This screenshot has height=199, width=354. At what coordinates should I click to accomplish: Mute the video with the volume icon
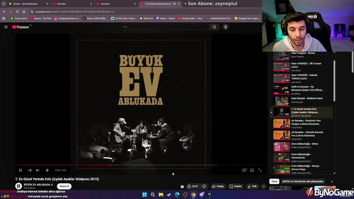tap(47, 170)
